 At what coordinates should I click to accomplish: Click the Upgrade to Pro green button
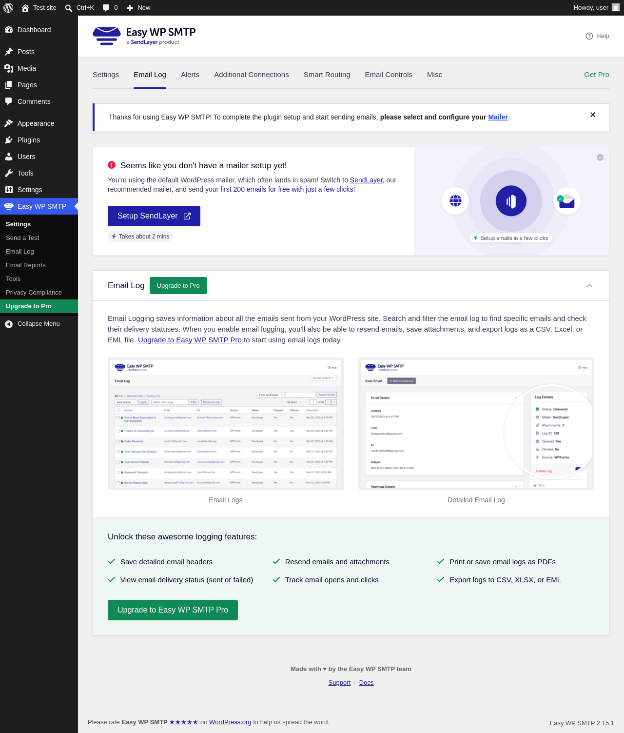pyautogui.click(x=178, y=286)
